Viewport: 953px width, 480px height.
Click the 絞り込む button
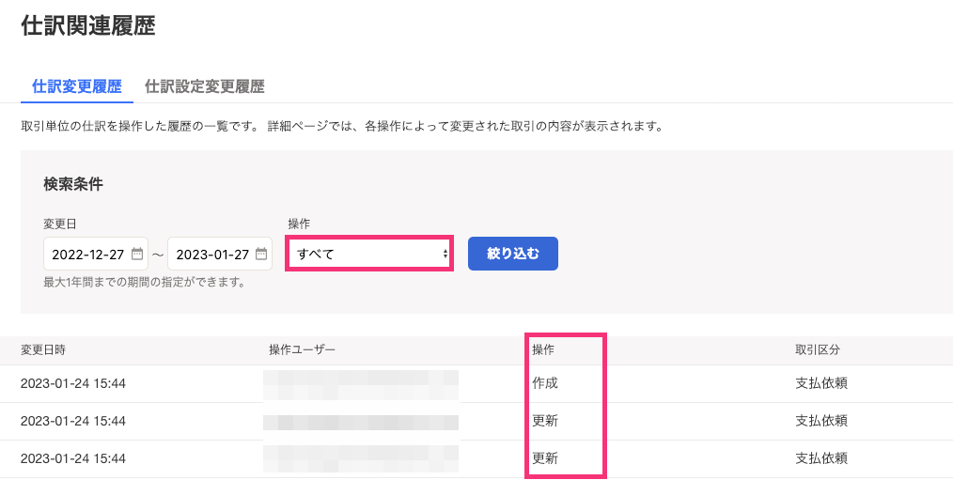pos(513,254)
